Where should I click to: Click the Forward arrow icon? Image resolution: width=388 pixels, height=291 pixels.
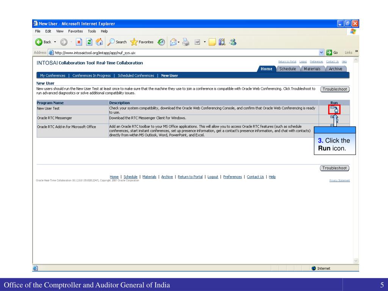click(64, 42)
